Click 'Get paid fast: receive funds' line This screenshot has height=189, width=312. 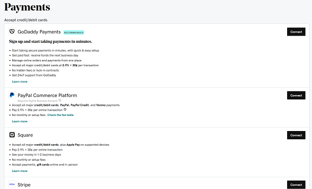pos(45,55)
